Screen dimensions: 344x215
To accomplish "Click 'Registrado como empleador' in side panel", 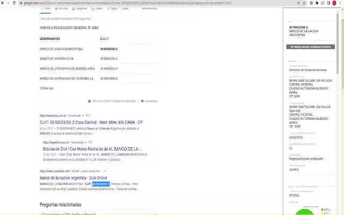I will 306,159.
